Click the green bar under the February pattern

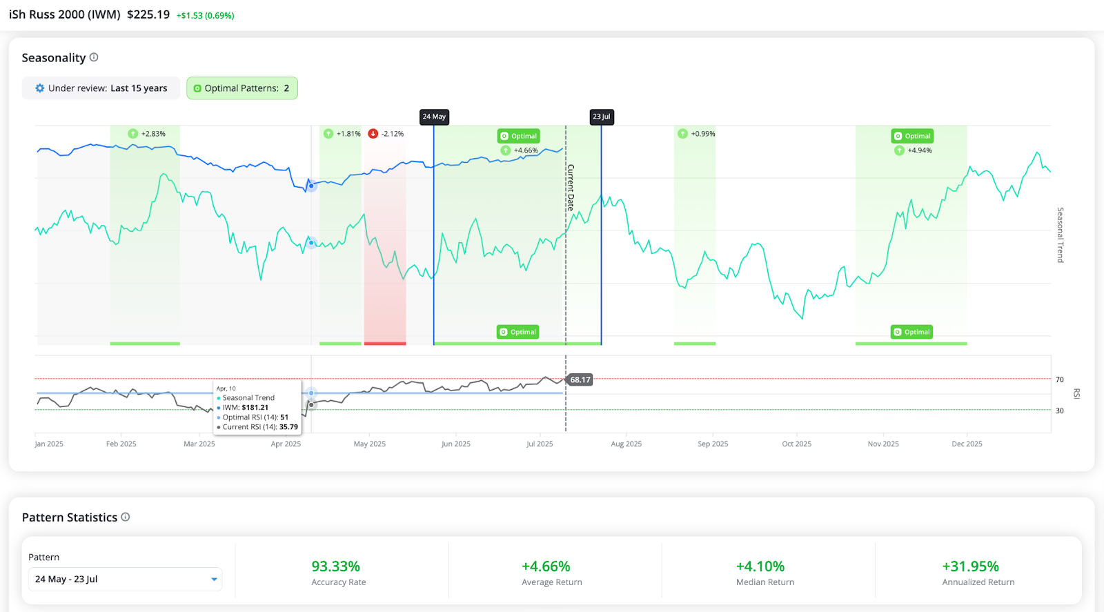tap(145, 343)
